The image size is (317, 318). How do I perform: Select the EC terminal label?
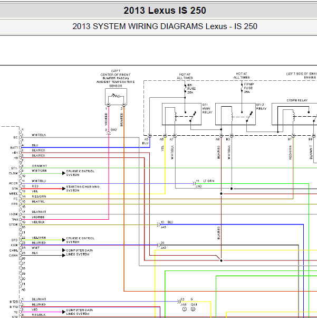click(x=15, y=137)
